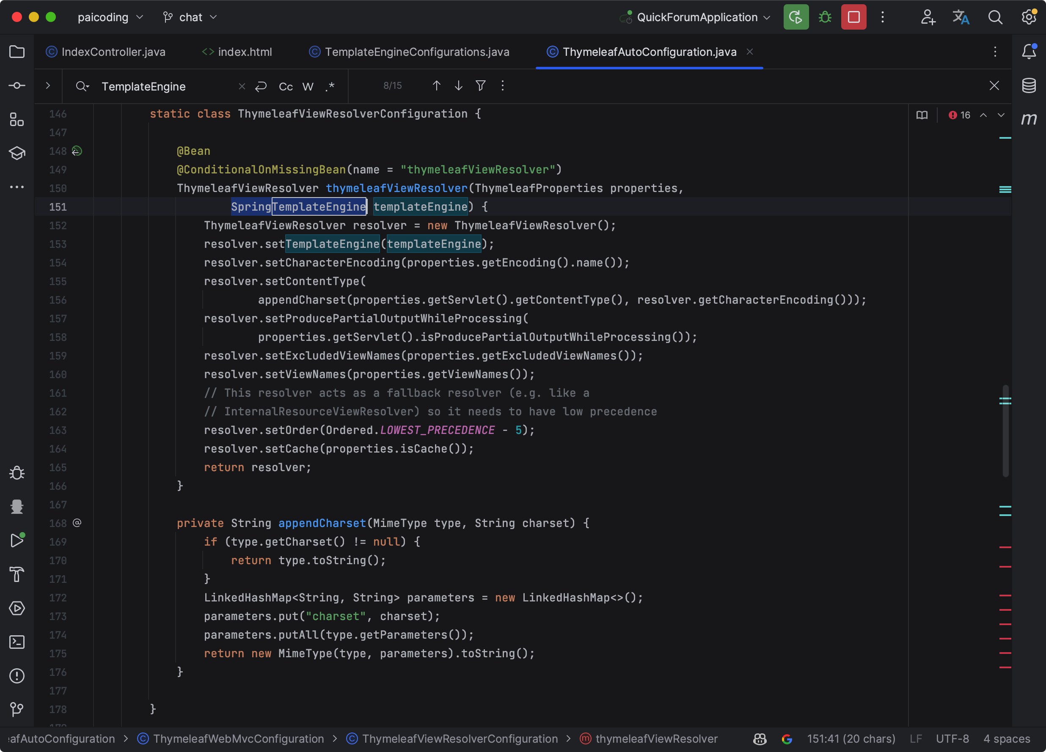Go to next search occurrence arrow

458,86
